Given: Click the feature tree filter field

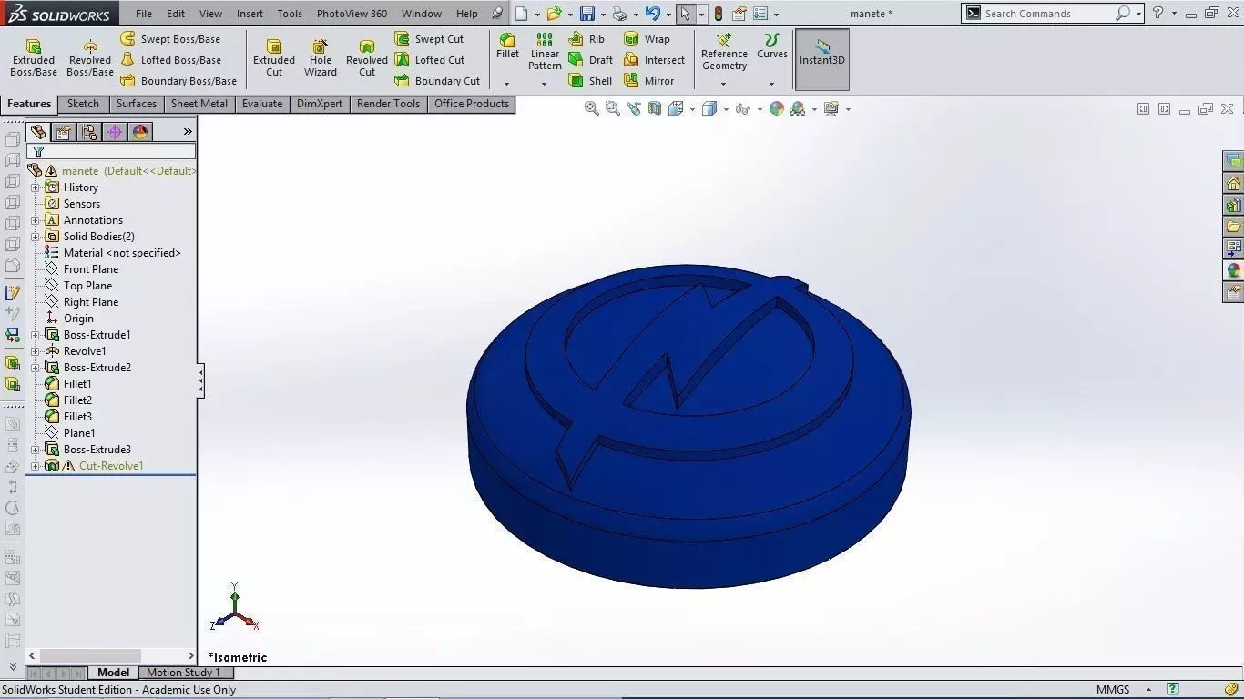Looking at the screenshot, I should (x=111, y=151).
